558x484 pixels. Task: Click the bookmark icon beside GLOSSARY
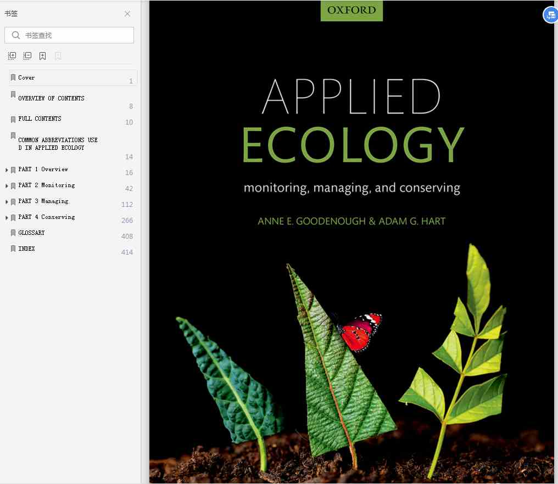(x=13, y=233)
